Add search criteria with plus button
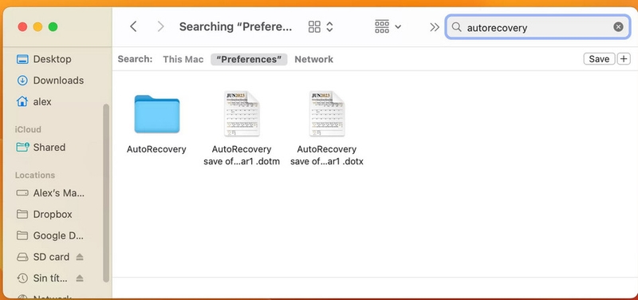Image resolution: width=638 pixels, height=300 pixels. 624,59
